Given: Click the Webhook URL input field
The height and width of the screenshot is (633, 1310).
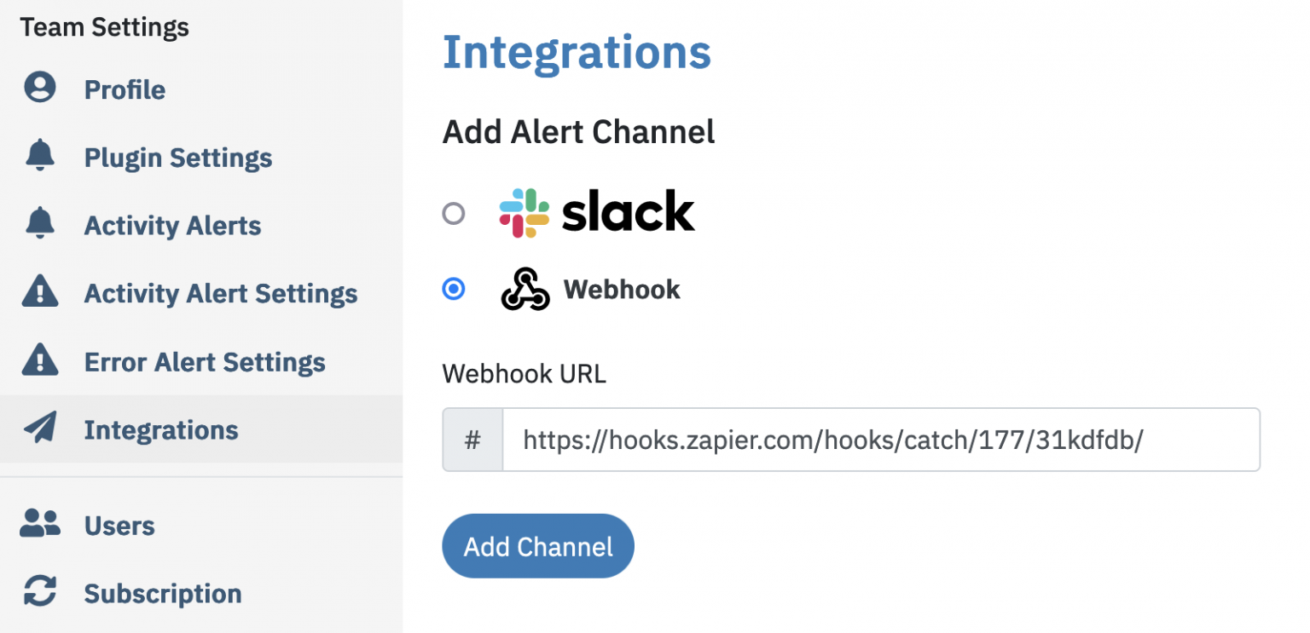Looking at the screenshot, I should click(853, 440).
